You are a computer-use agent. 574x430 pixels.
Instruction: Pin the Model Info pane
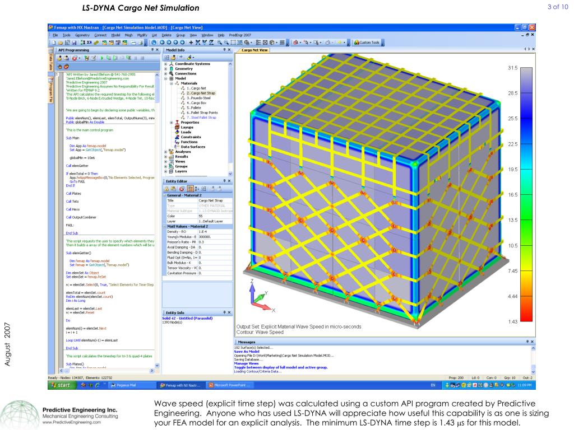[x=224, y=50]
